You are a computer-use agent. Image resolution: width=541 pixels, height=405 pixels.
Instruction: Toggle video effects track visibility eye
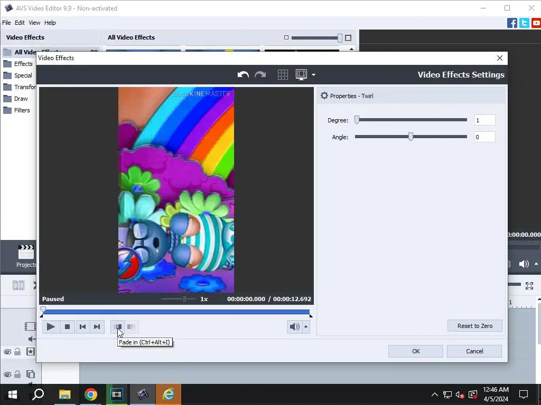tap(7, 352)
